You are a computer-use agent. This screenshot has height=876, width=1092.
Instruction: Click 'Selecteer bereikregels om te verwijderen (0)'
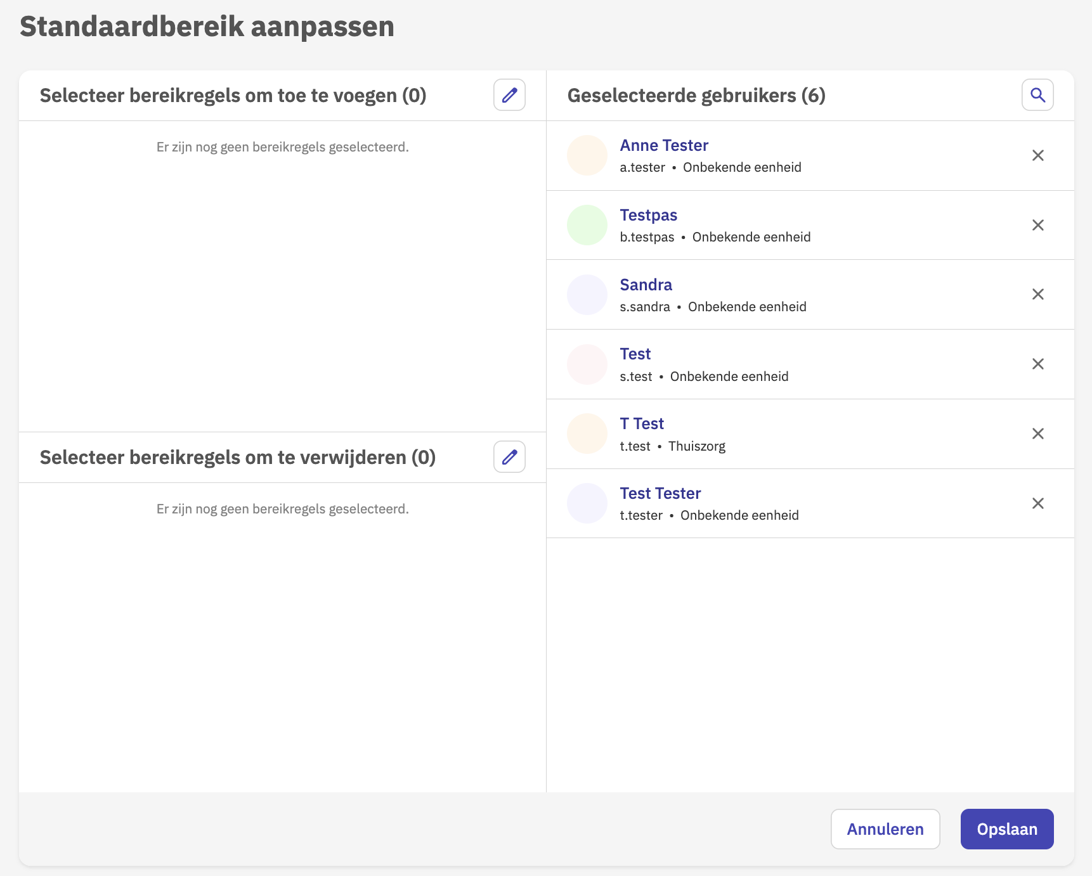pyautogui.click(x=238, y=457)
